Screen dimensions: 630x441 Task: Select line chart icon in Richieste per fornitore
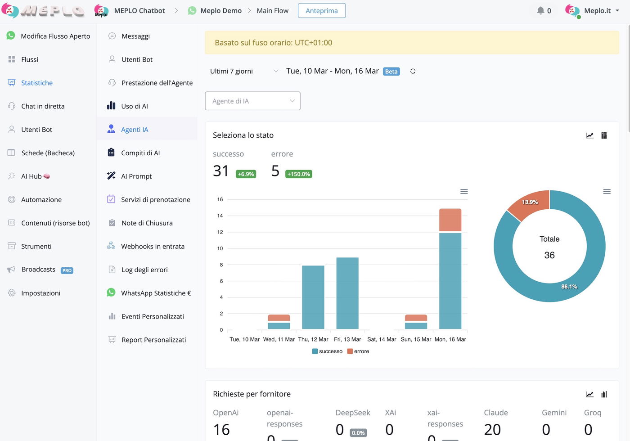click(x=589, y=394)
